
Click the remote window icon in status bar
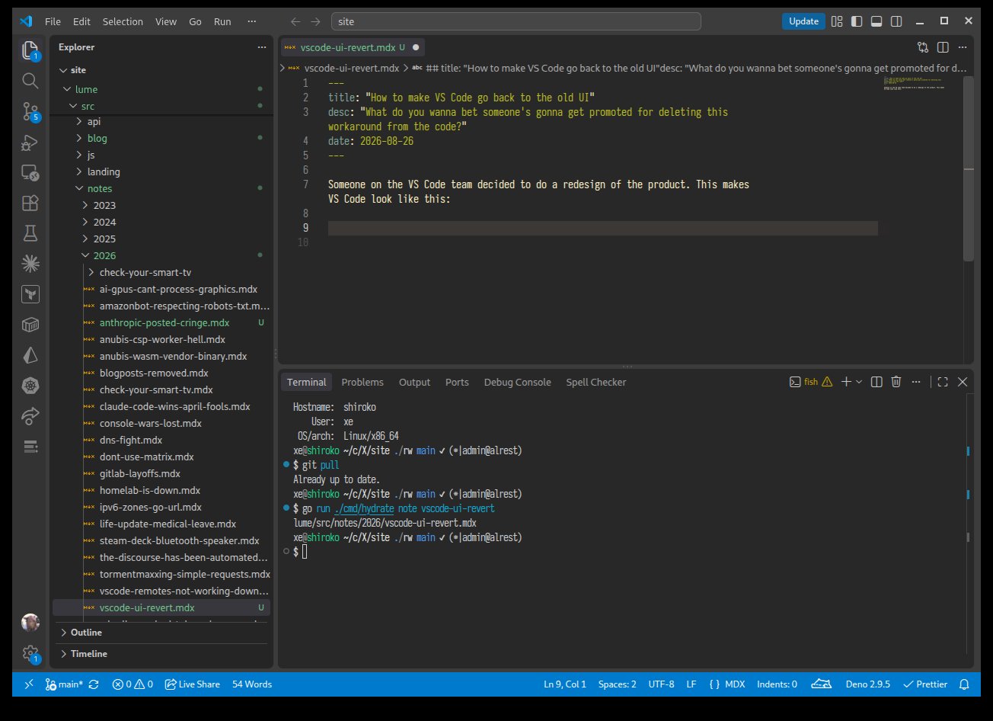click(x=29, y=684)
